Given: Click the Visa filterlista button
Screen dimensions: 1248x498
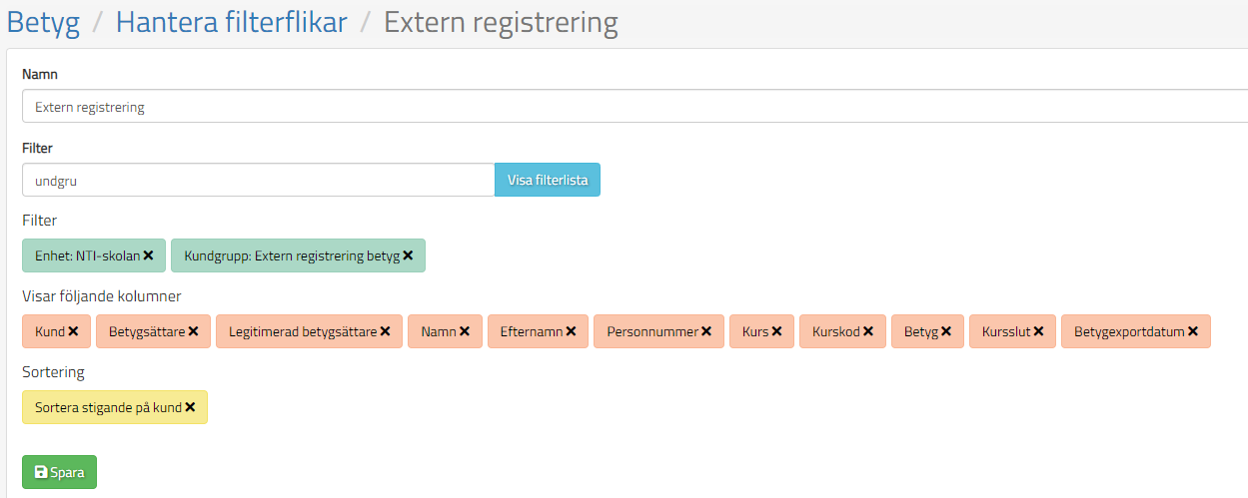Looking at the screenshot, I should pyautogui.click(x=548, y=181).
